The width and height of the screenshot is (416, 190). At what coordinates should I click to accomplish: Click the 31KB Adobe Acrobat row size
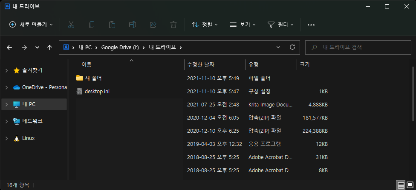(x=321, y=157)
